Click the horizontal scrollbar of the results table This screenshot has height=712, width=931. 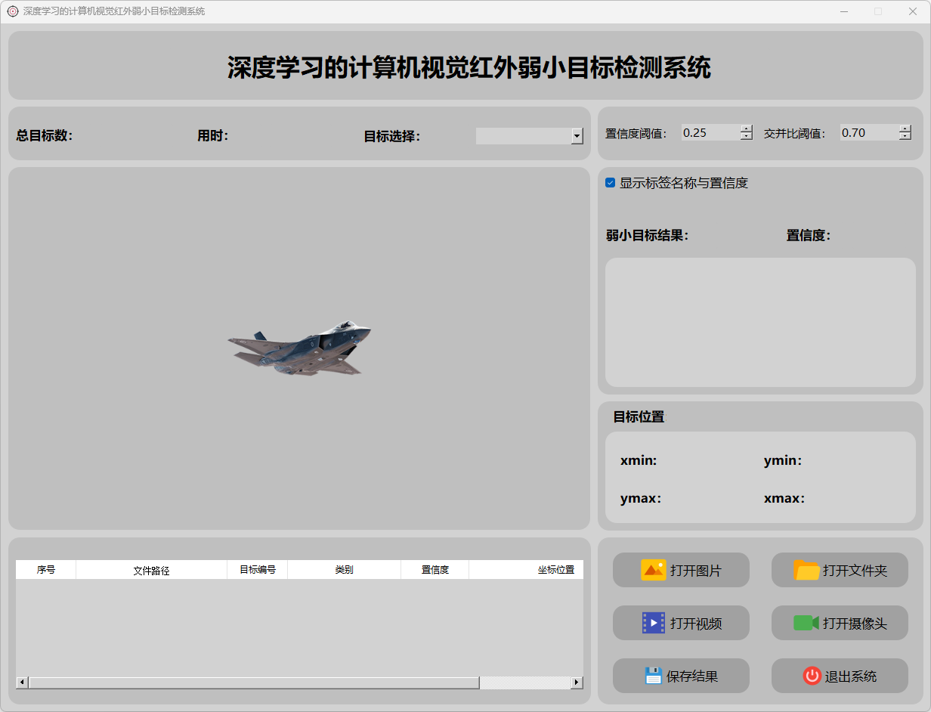click(254, 683)
